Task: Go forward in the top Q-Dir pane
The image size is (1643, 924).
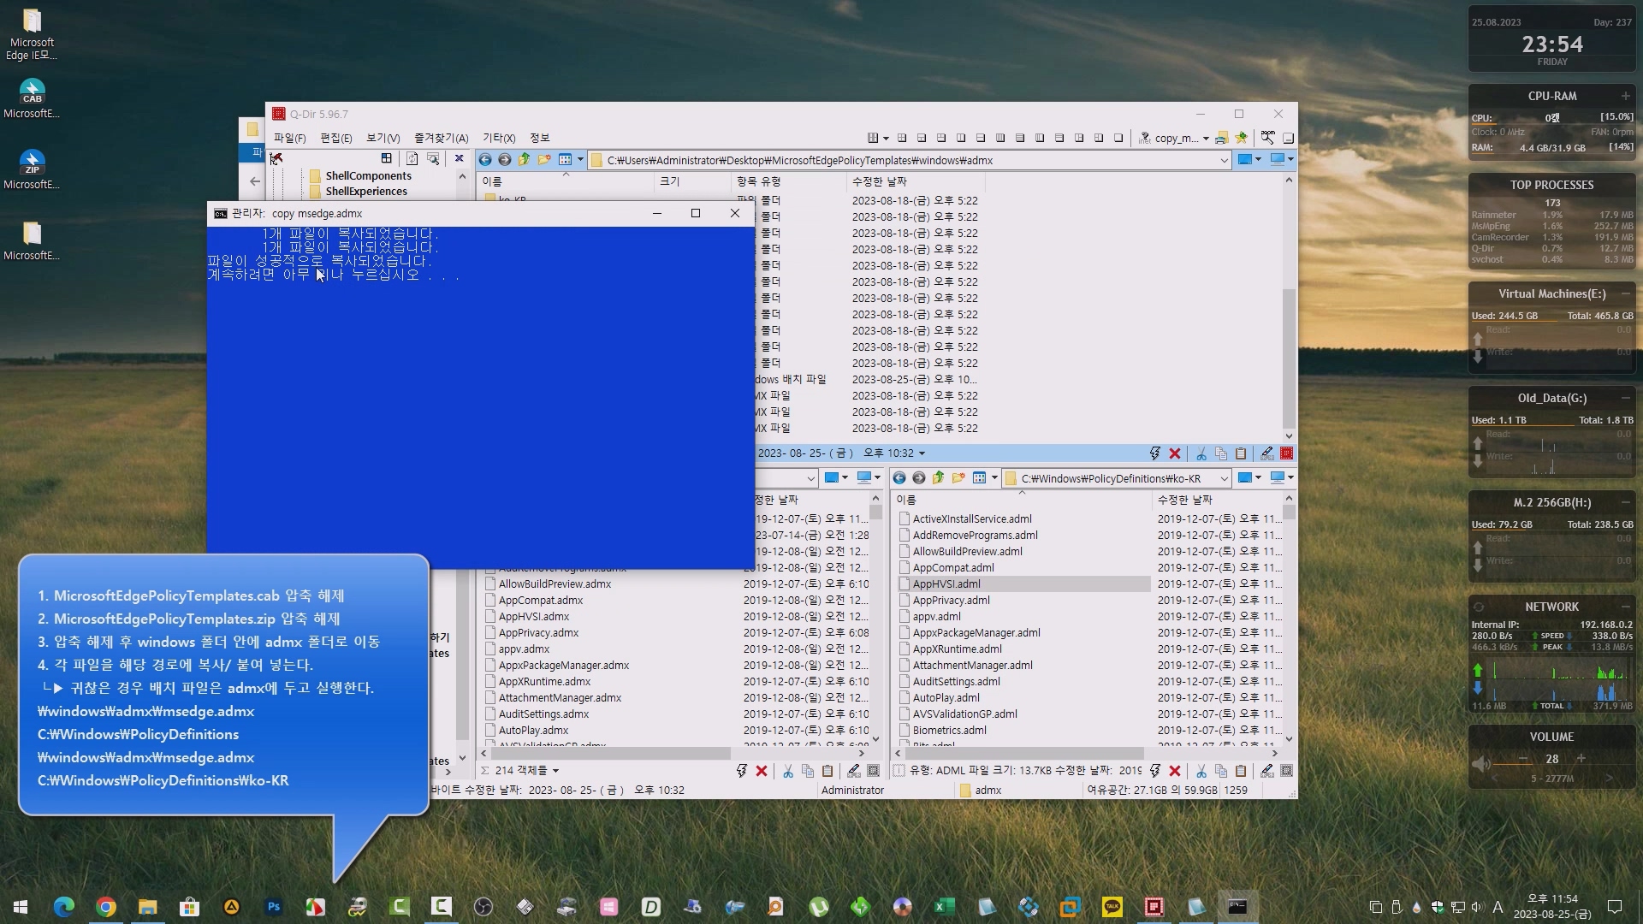Action: pyautogui.click(x=505, y=160)
